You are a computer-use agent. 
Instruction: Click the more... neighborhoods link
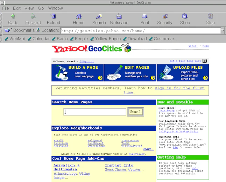149,149
